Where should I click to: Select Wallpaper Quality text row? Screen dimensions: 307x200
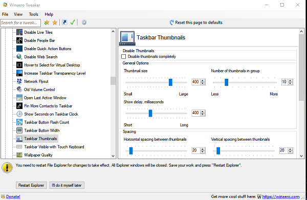(38, 155)
